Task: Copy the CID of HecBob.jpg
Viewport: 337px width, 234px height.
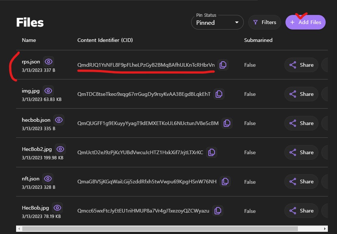Action: pos(218,211)
